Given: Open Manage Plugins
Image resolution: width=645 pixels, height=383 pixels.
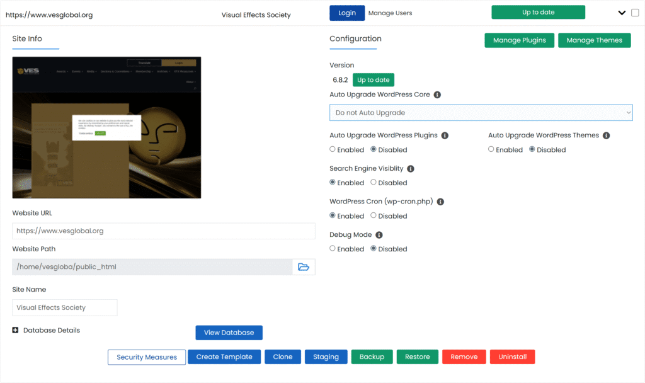Looking at the screenshot, I should point(520,40).
